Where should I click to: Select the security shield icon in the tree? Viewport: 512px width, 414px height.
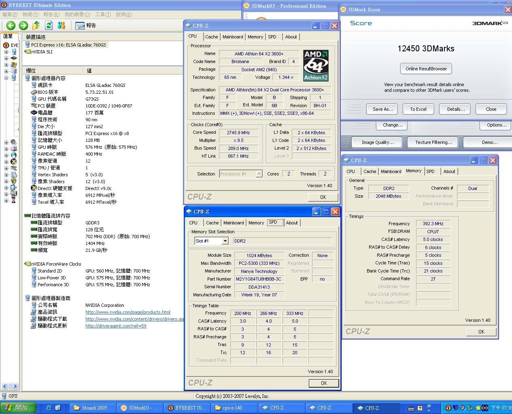(x=14, y=181)
